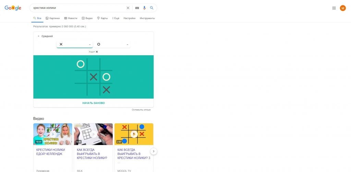The image size is (351, 172).
Task: Switch to the Картинки tab
Action: tap(52, 18)
